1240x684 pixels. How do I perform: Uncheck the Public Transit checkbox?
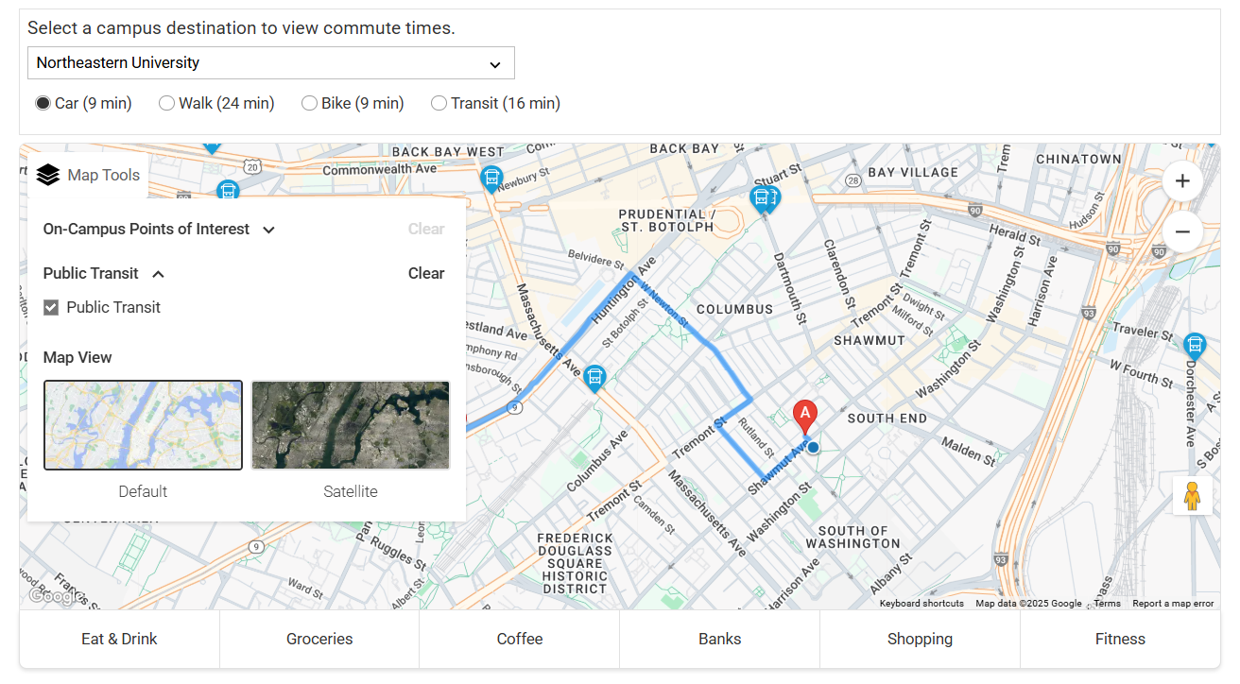(x=51, y=307)
